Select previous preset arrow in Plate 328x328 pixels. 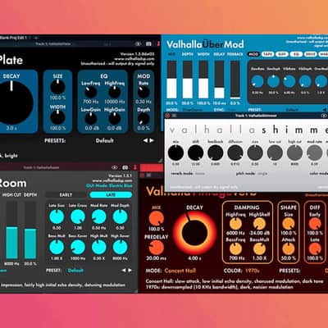(x=145, y=140)
